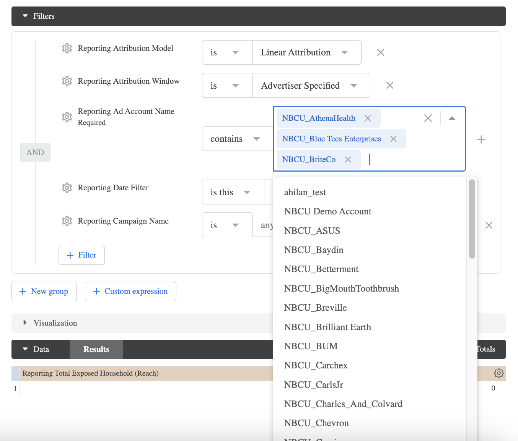Remove the NBCU_Blue Tees Enterprises tag
The image size is (518, 441).
tap(393, 139)
